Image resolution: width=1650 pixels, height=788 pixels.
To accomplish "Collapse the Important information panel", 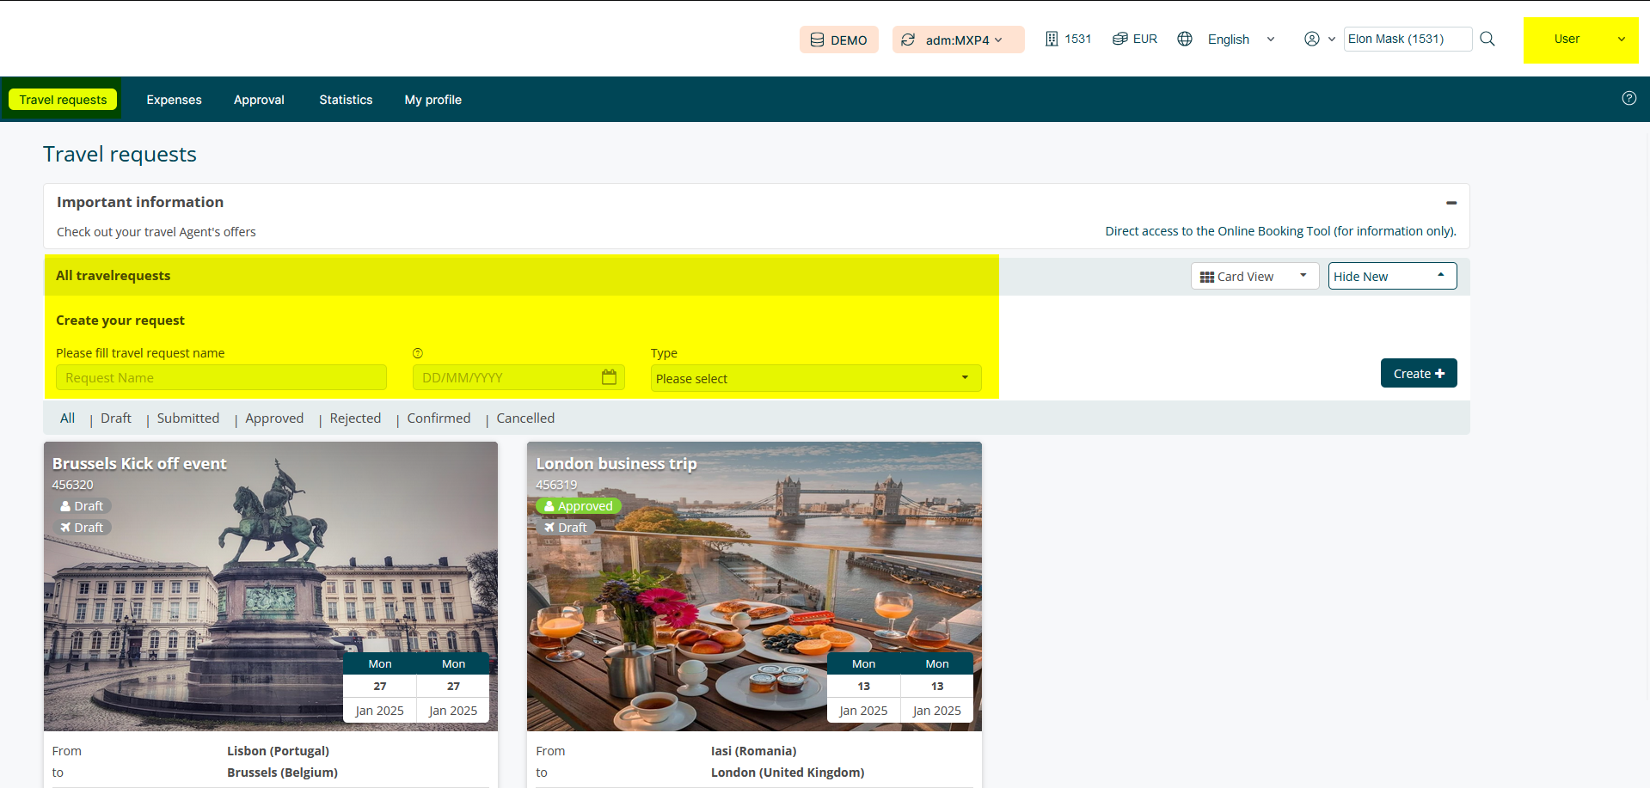I will (1451, 203).
